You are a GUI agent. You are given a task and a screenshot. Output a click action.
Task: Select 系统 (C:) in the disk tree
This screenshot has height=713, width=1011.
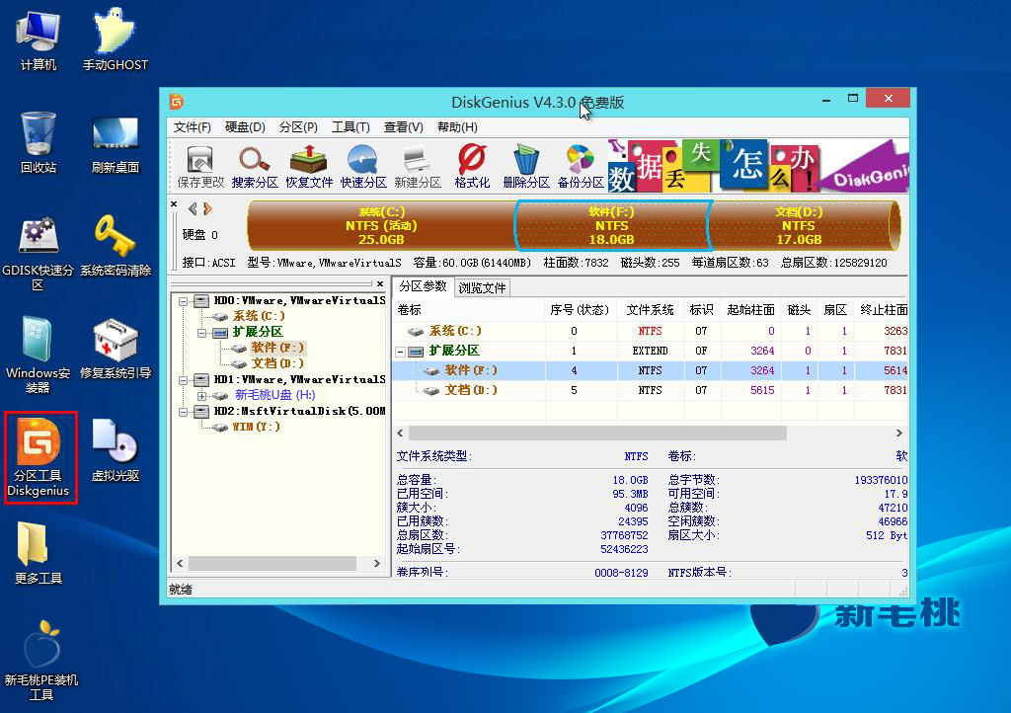[258, 316]
